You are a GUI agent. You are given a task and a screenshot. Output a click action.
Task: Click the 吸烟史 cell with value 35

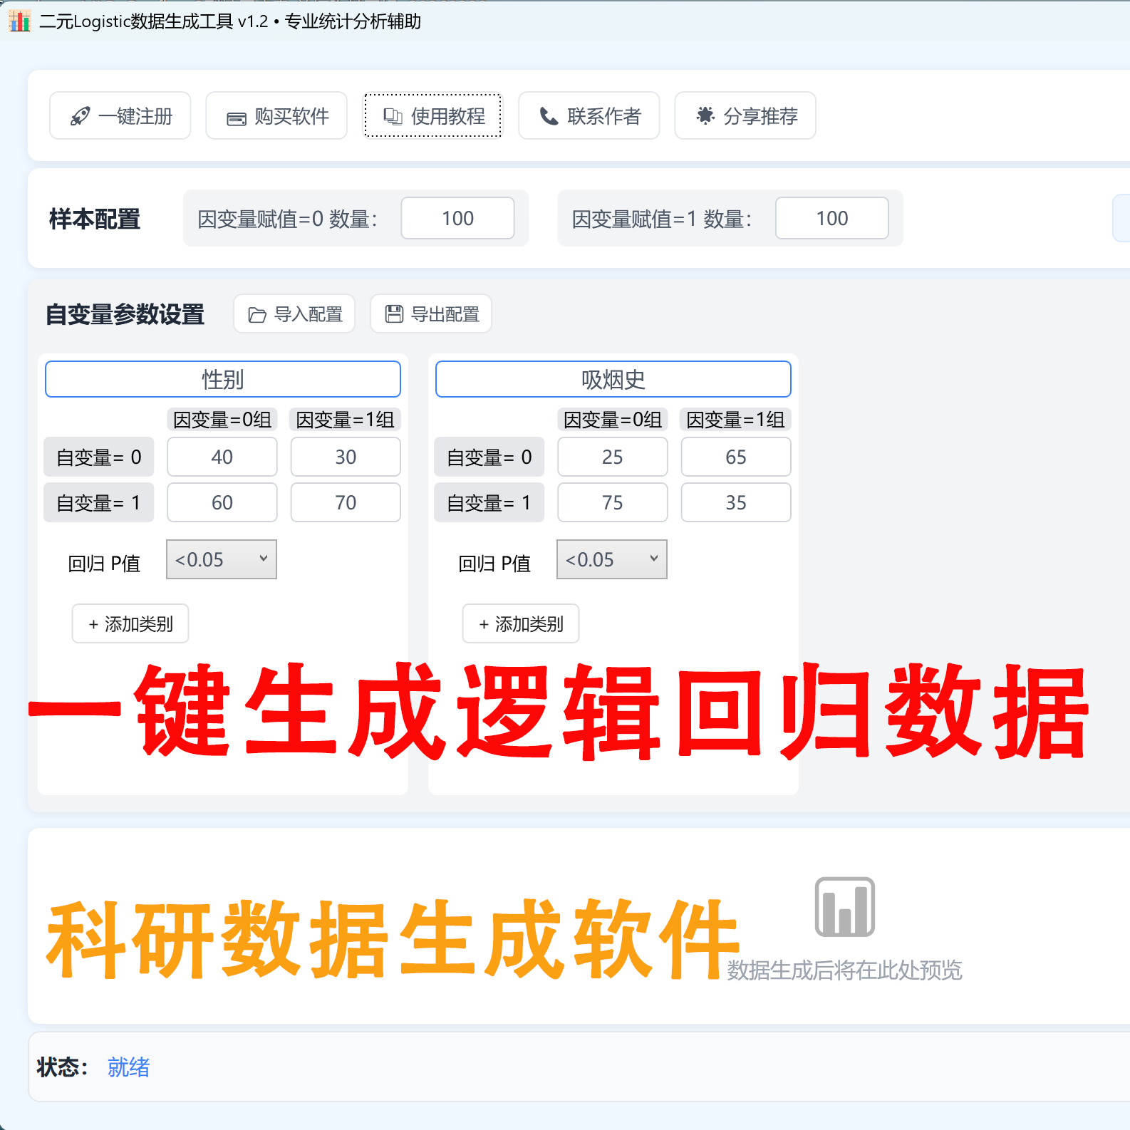pos(736,502)
